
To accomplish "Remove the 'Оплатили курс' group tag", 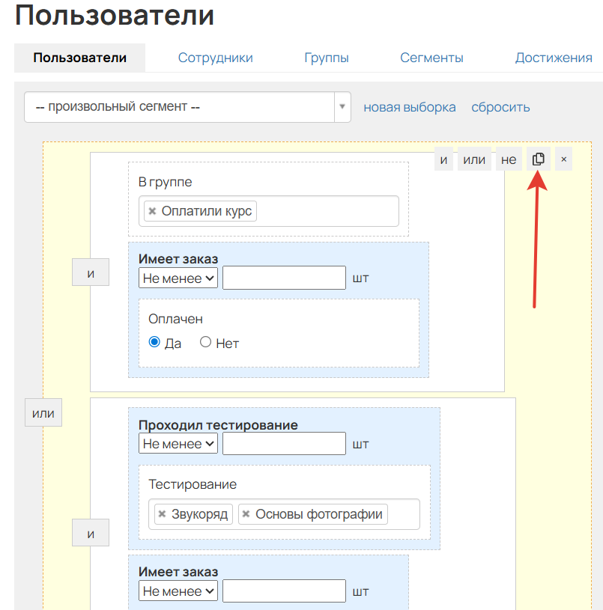I will [152, 212].
